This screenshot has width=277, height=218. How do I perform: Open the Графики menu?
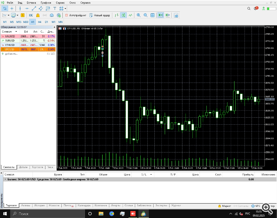click(46, 3)
